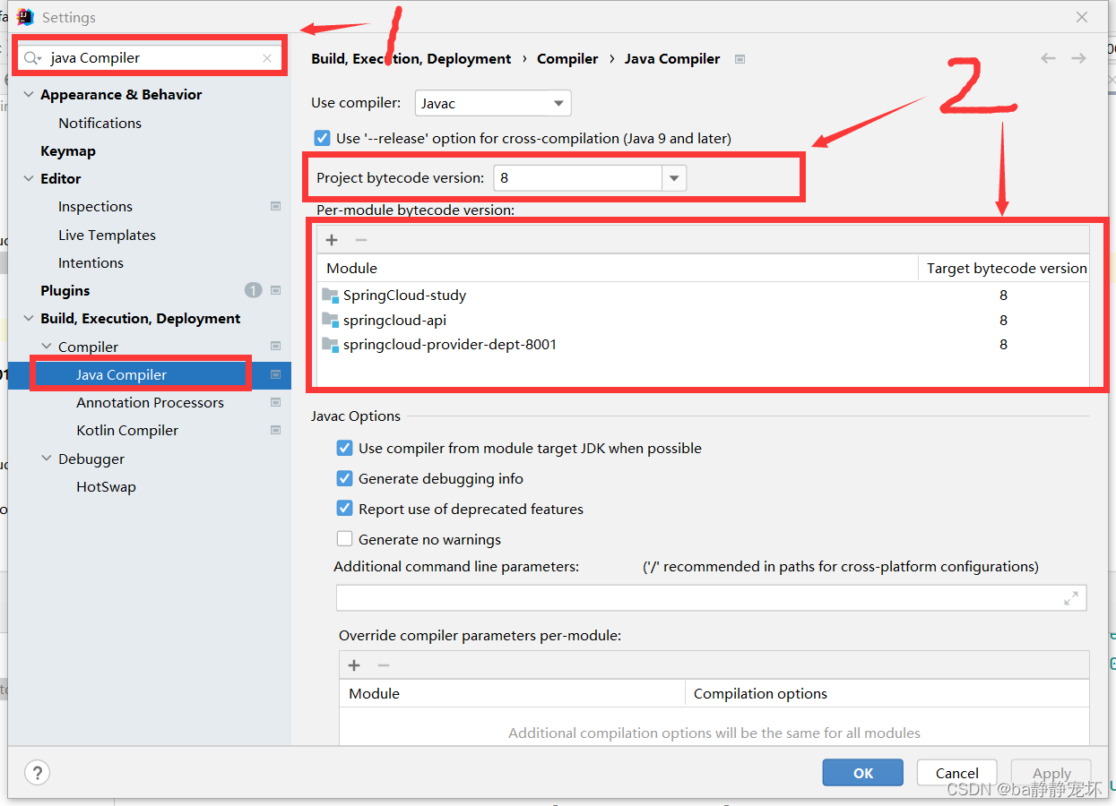The height and width of the screenshot is (806, 1116).
Task: Open the help question mark icon
Action: (36, 772)
